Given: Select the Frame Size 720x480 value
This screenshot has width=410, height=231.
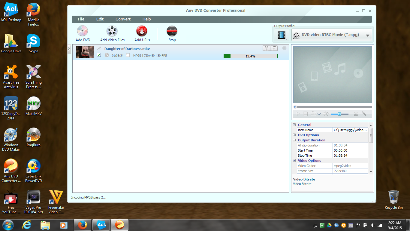Looking at the screenshot, I should [x=351, y=171].
